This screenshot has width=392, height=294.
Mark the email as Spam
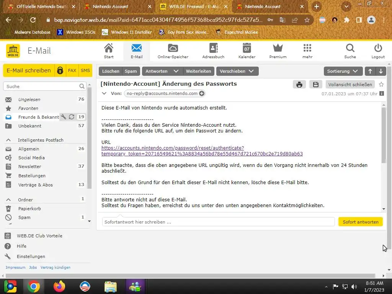pos(131,71)
